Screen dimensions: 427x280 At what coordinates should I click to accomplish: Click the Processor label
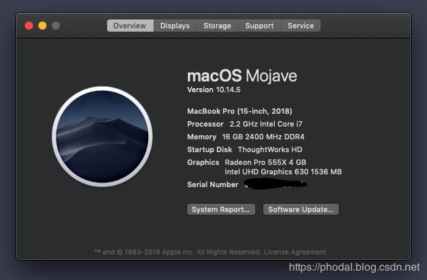point(205,124)
